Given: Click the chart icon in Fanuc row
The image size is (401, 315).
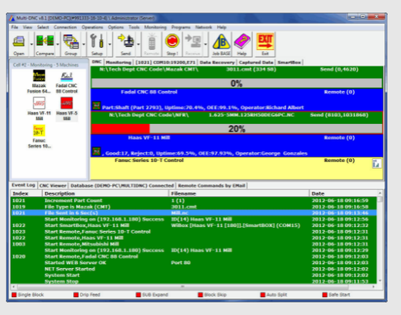Looking at the screenshot, I should [x=377, y=164].
